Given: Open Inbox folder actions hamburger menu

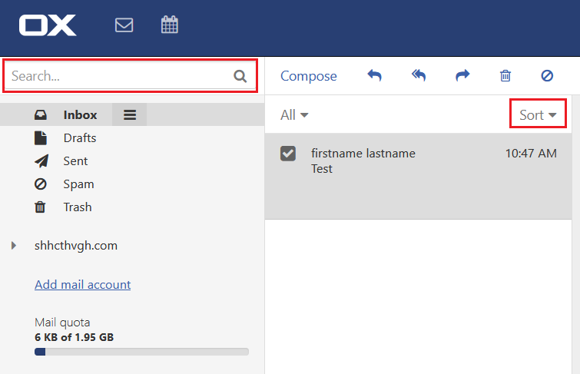Looking at the screenshot, I should coord(130,115).
